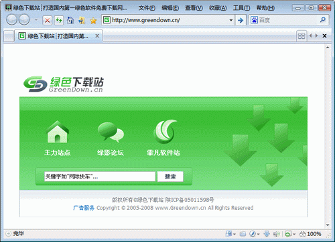
Task: Expand the dropdown next to the network icon
Action: 234,234
